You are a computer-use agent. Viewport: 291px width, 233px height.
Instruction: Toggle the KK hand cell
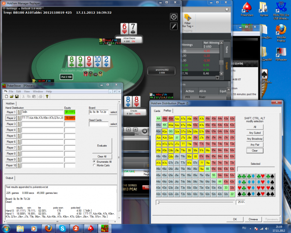(165, 125)
